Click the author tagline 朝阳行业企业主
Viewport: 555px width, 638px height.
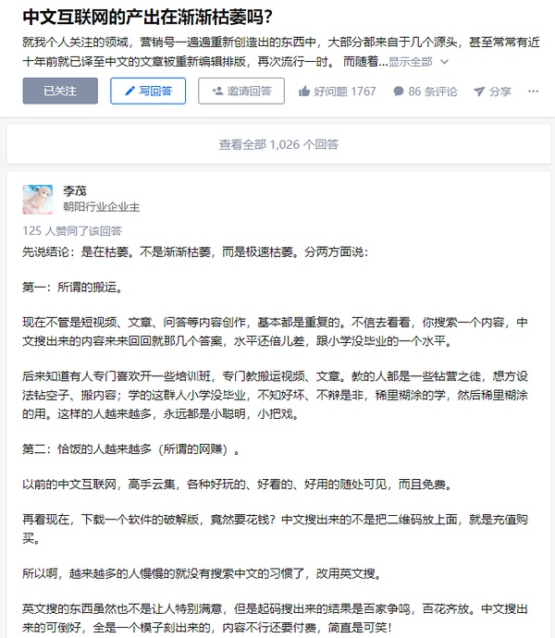102,207
